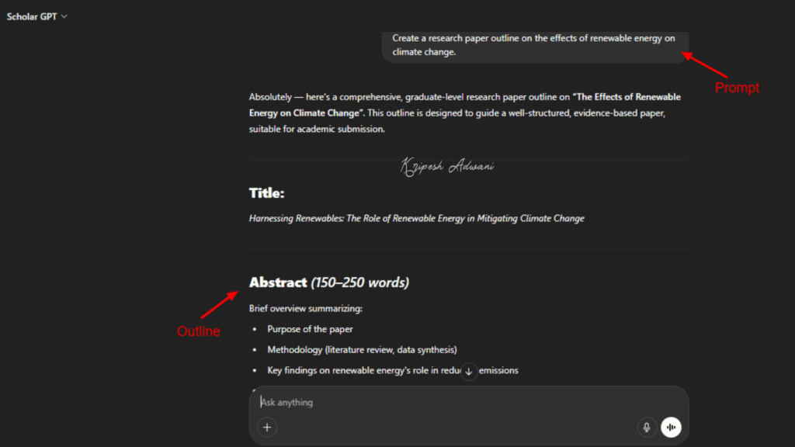
Task: Click the red 'Outline' annotation label
Action: pyautogui.click(x=200, y=331)
